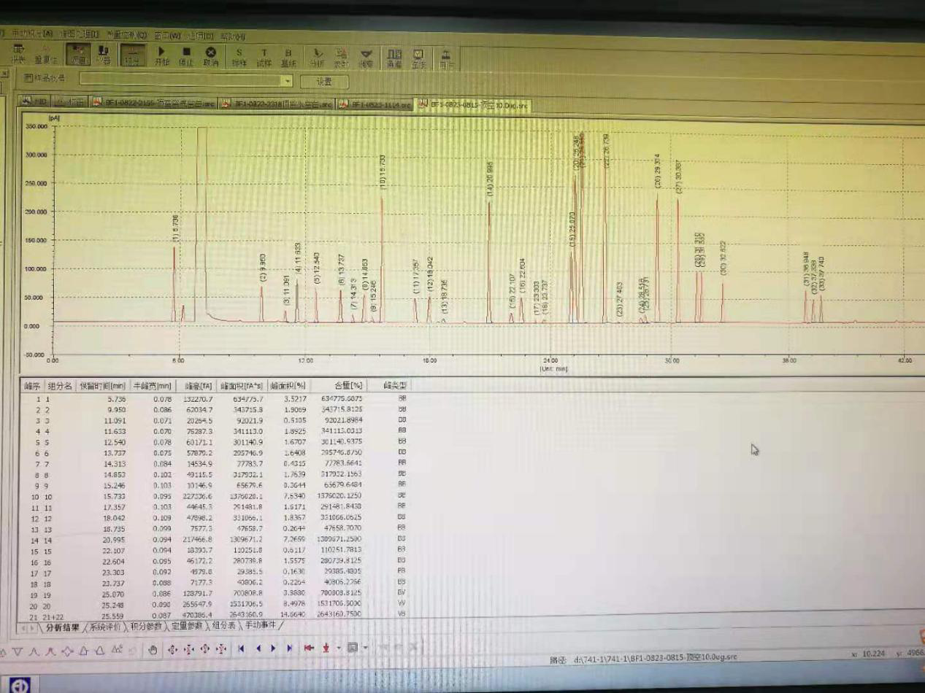
Task: Switch to the 积分参数 tab
Action: pos(147,626)
